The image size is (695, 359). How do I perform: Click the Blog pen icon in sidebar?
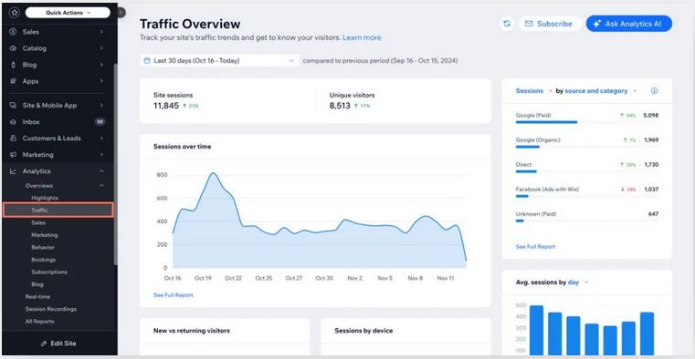[13, 65]
